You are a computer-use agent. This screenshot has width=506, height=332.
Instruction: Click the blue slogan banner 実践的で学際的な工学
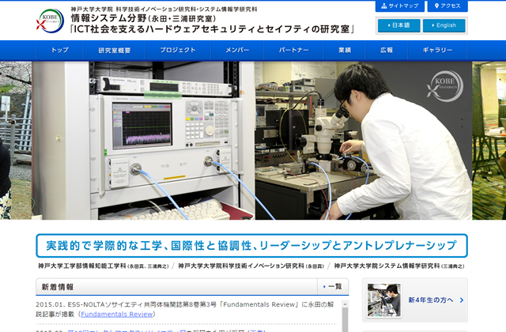coord(251,246)
